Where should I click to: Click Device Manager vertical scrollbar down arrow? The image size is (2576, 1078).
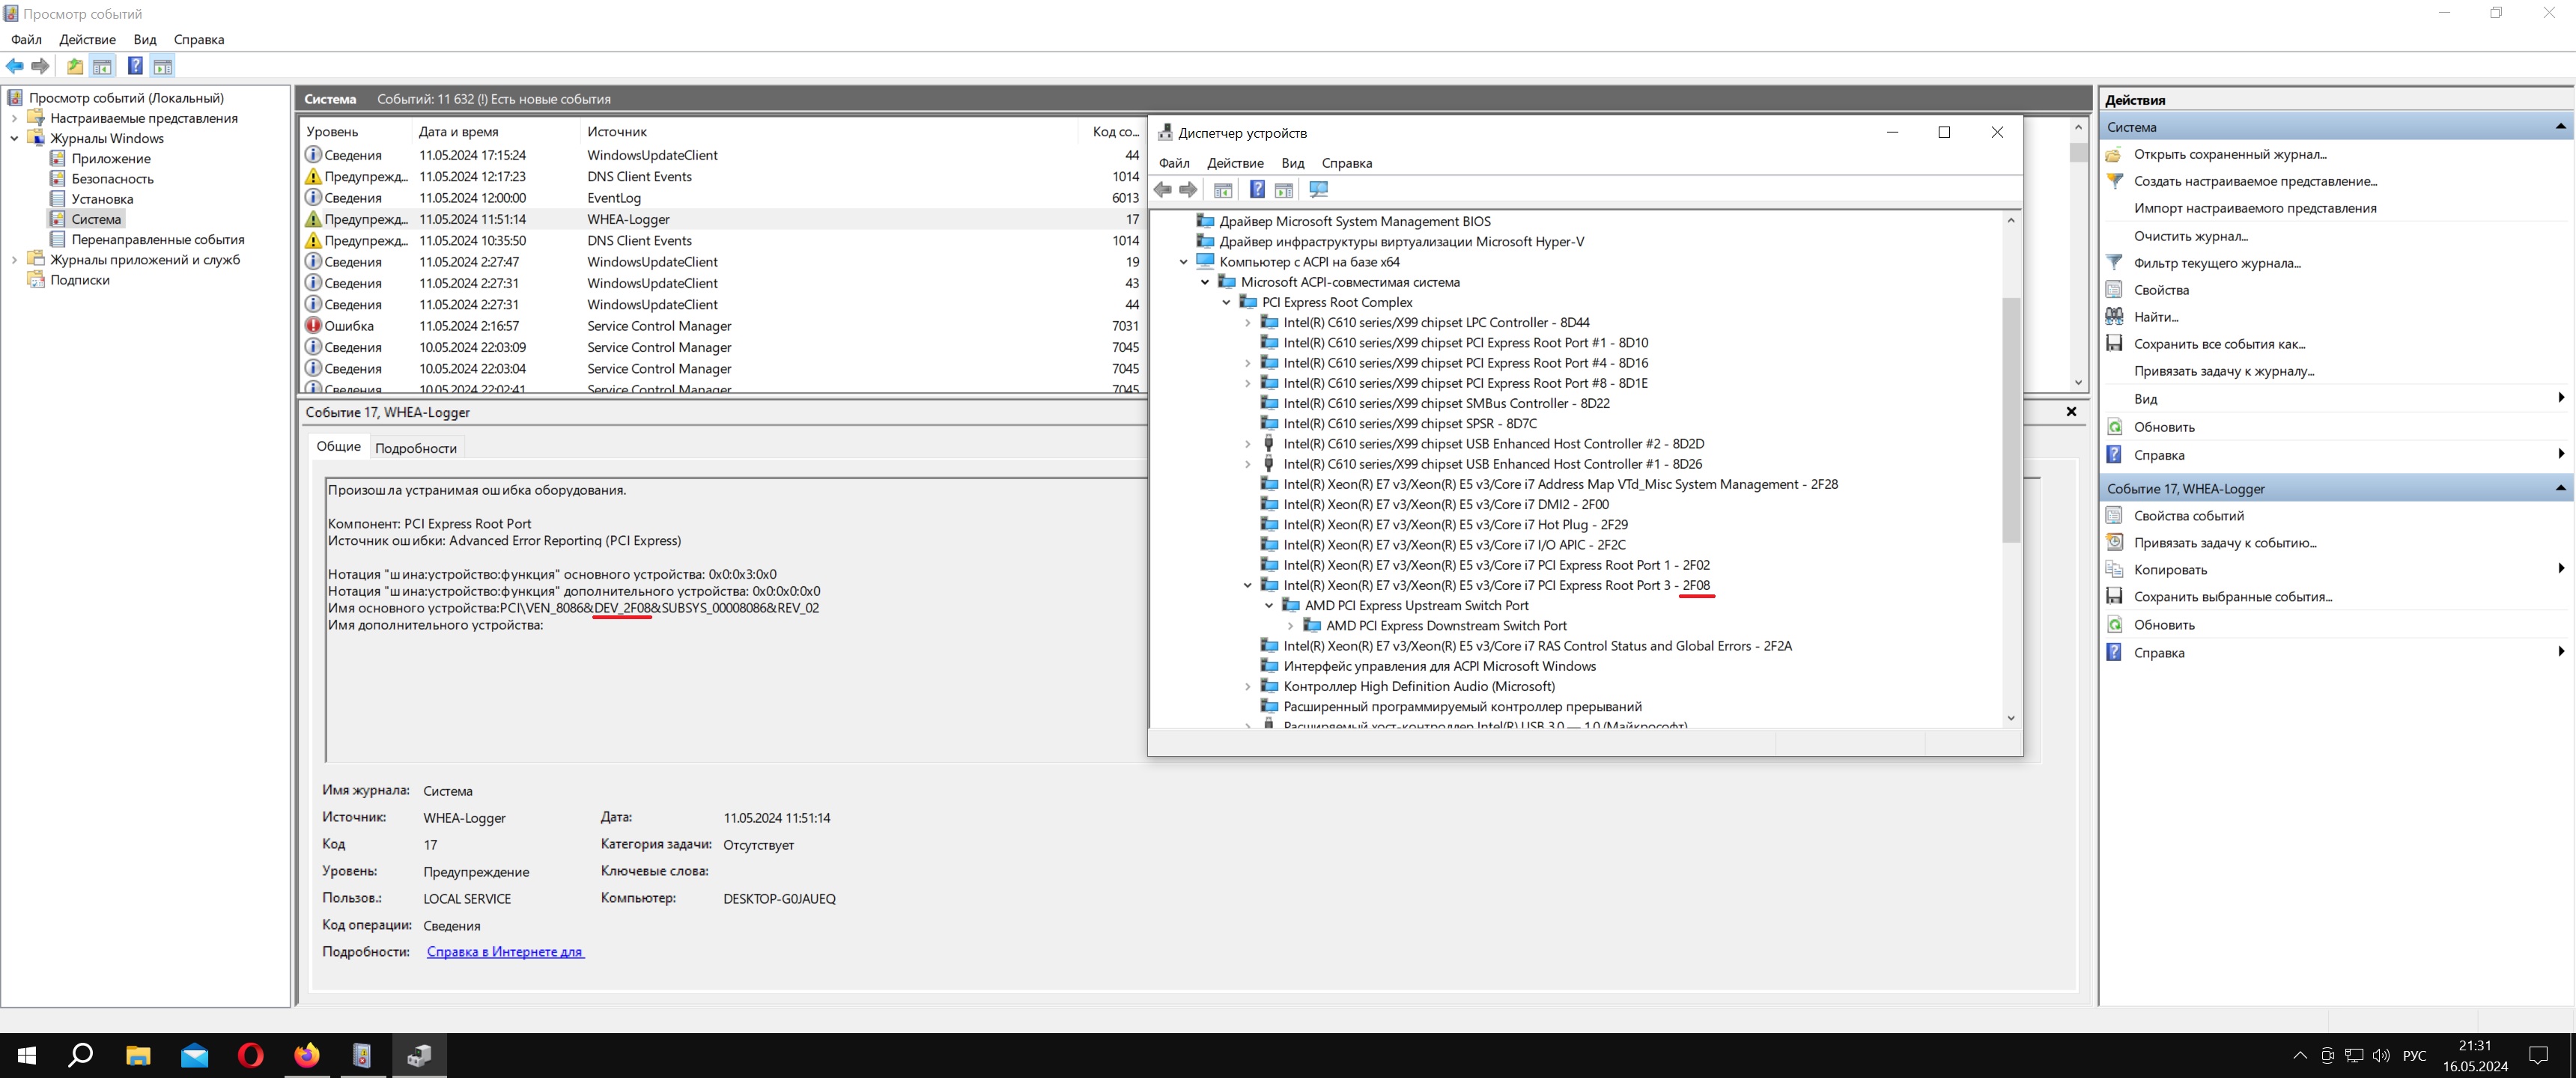click(2010, 718)
